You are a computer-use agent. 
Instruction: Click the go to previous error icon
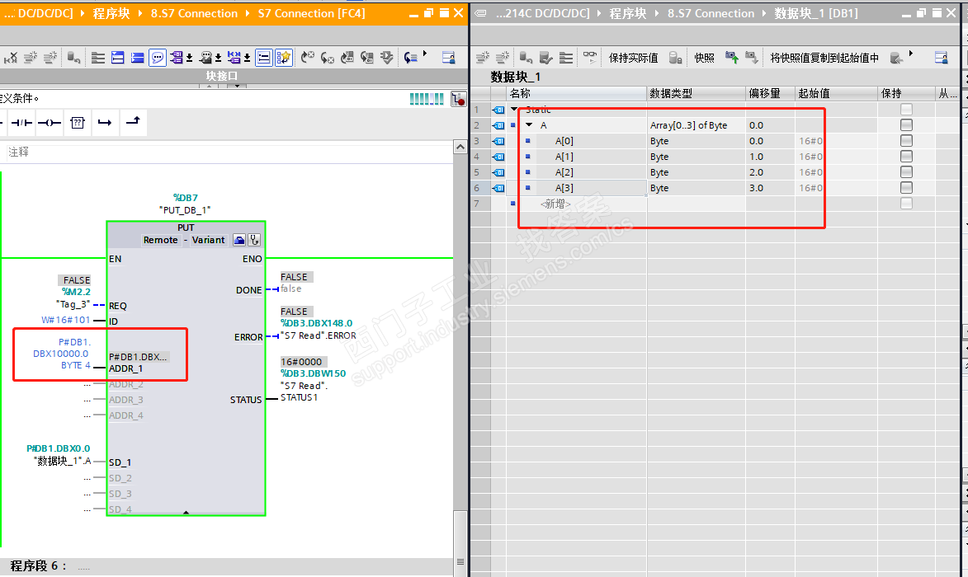(327, 58)
